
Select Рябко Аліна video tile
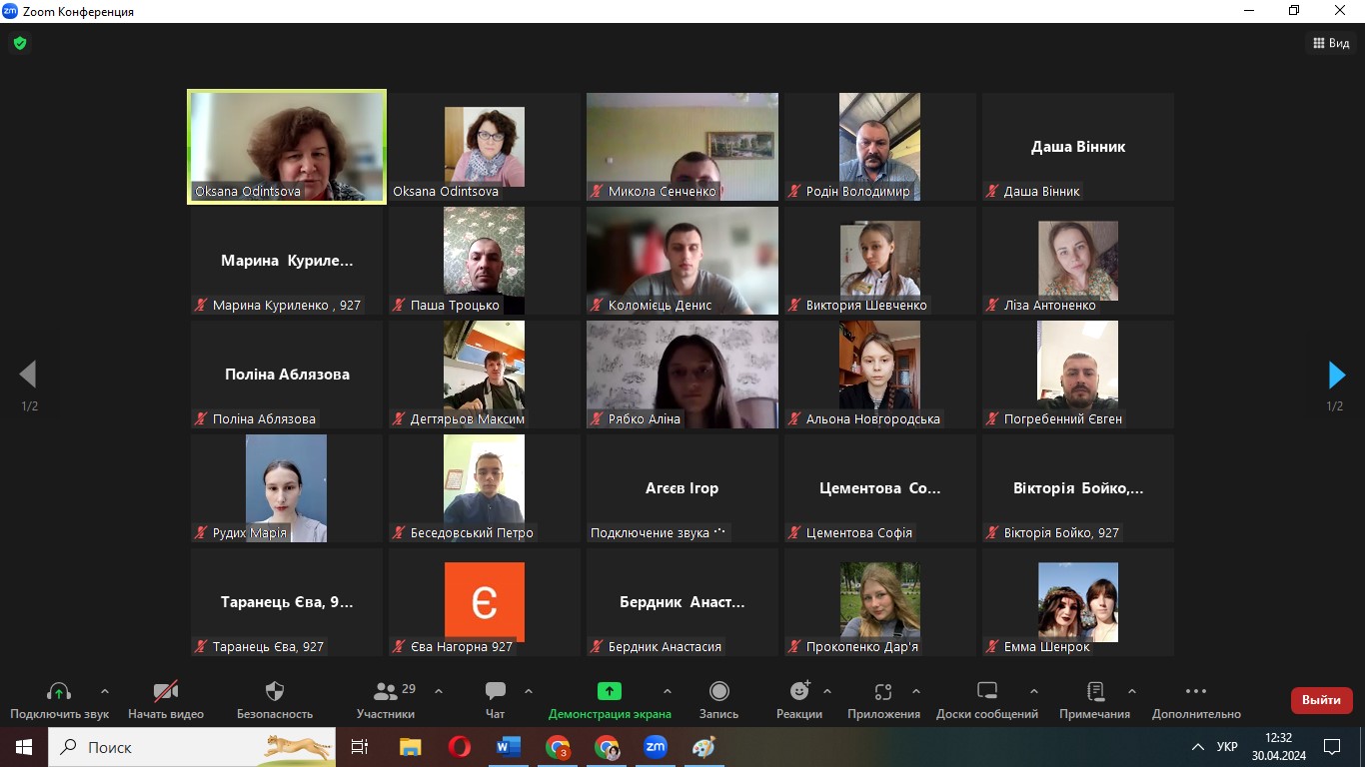[682, 375]
